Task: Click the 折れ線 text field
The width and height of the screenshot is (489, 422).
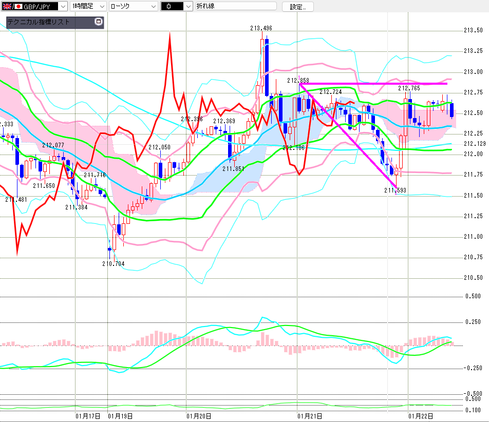Action: 235,6
